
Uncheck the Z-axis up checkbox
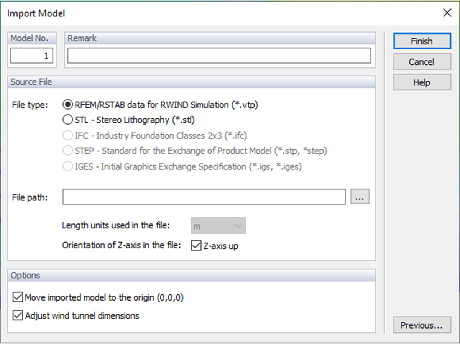pos(196,245)
